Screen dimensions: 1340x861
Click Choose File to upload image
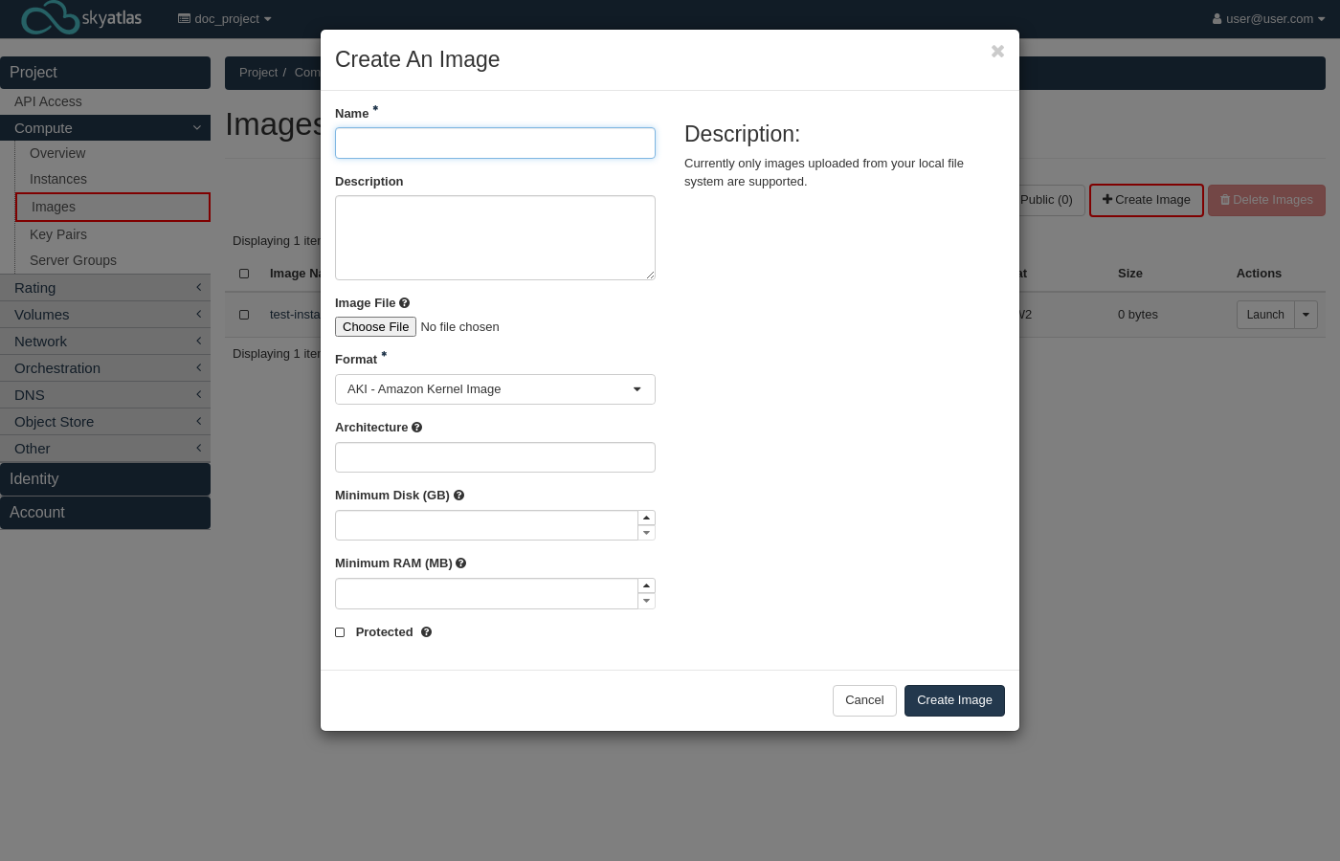[x=375, y=327]
